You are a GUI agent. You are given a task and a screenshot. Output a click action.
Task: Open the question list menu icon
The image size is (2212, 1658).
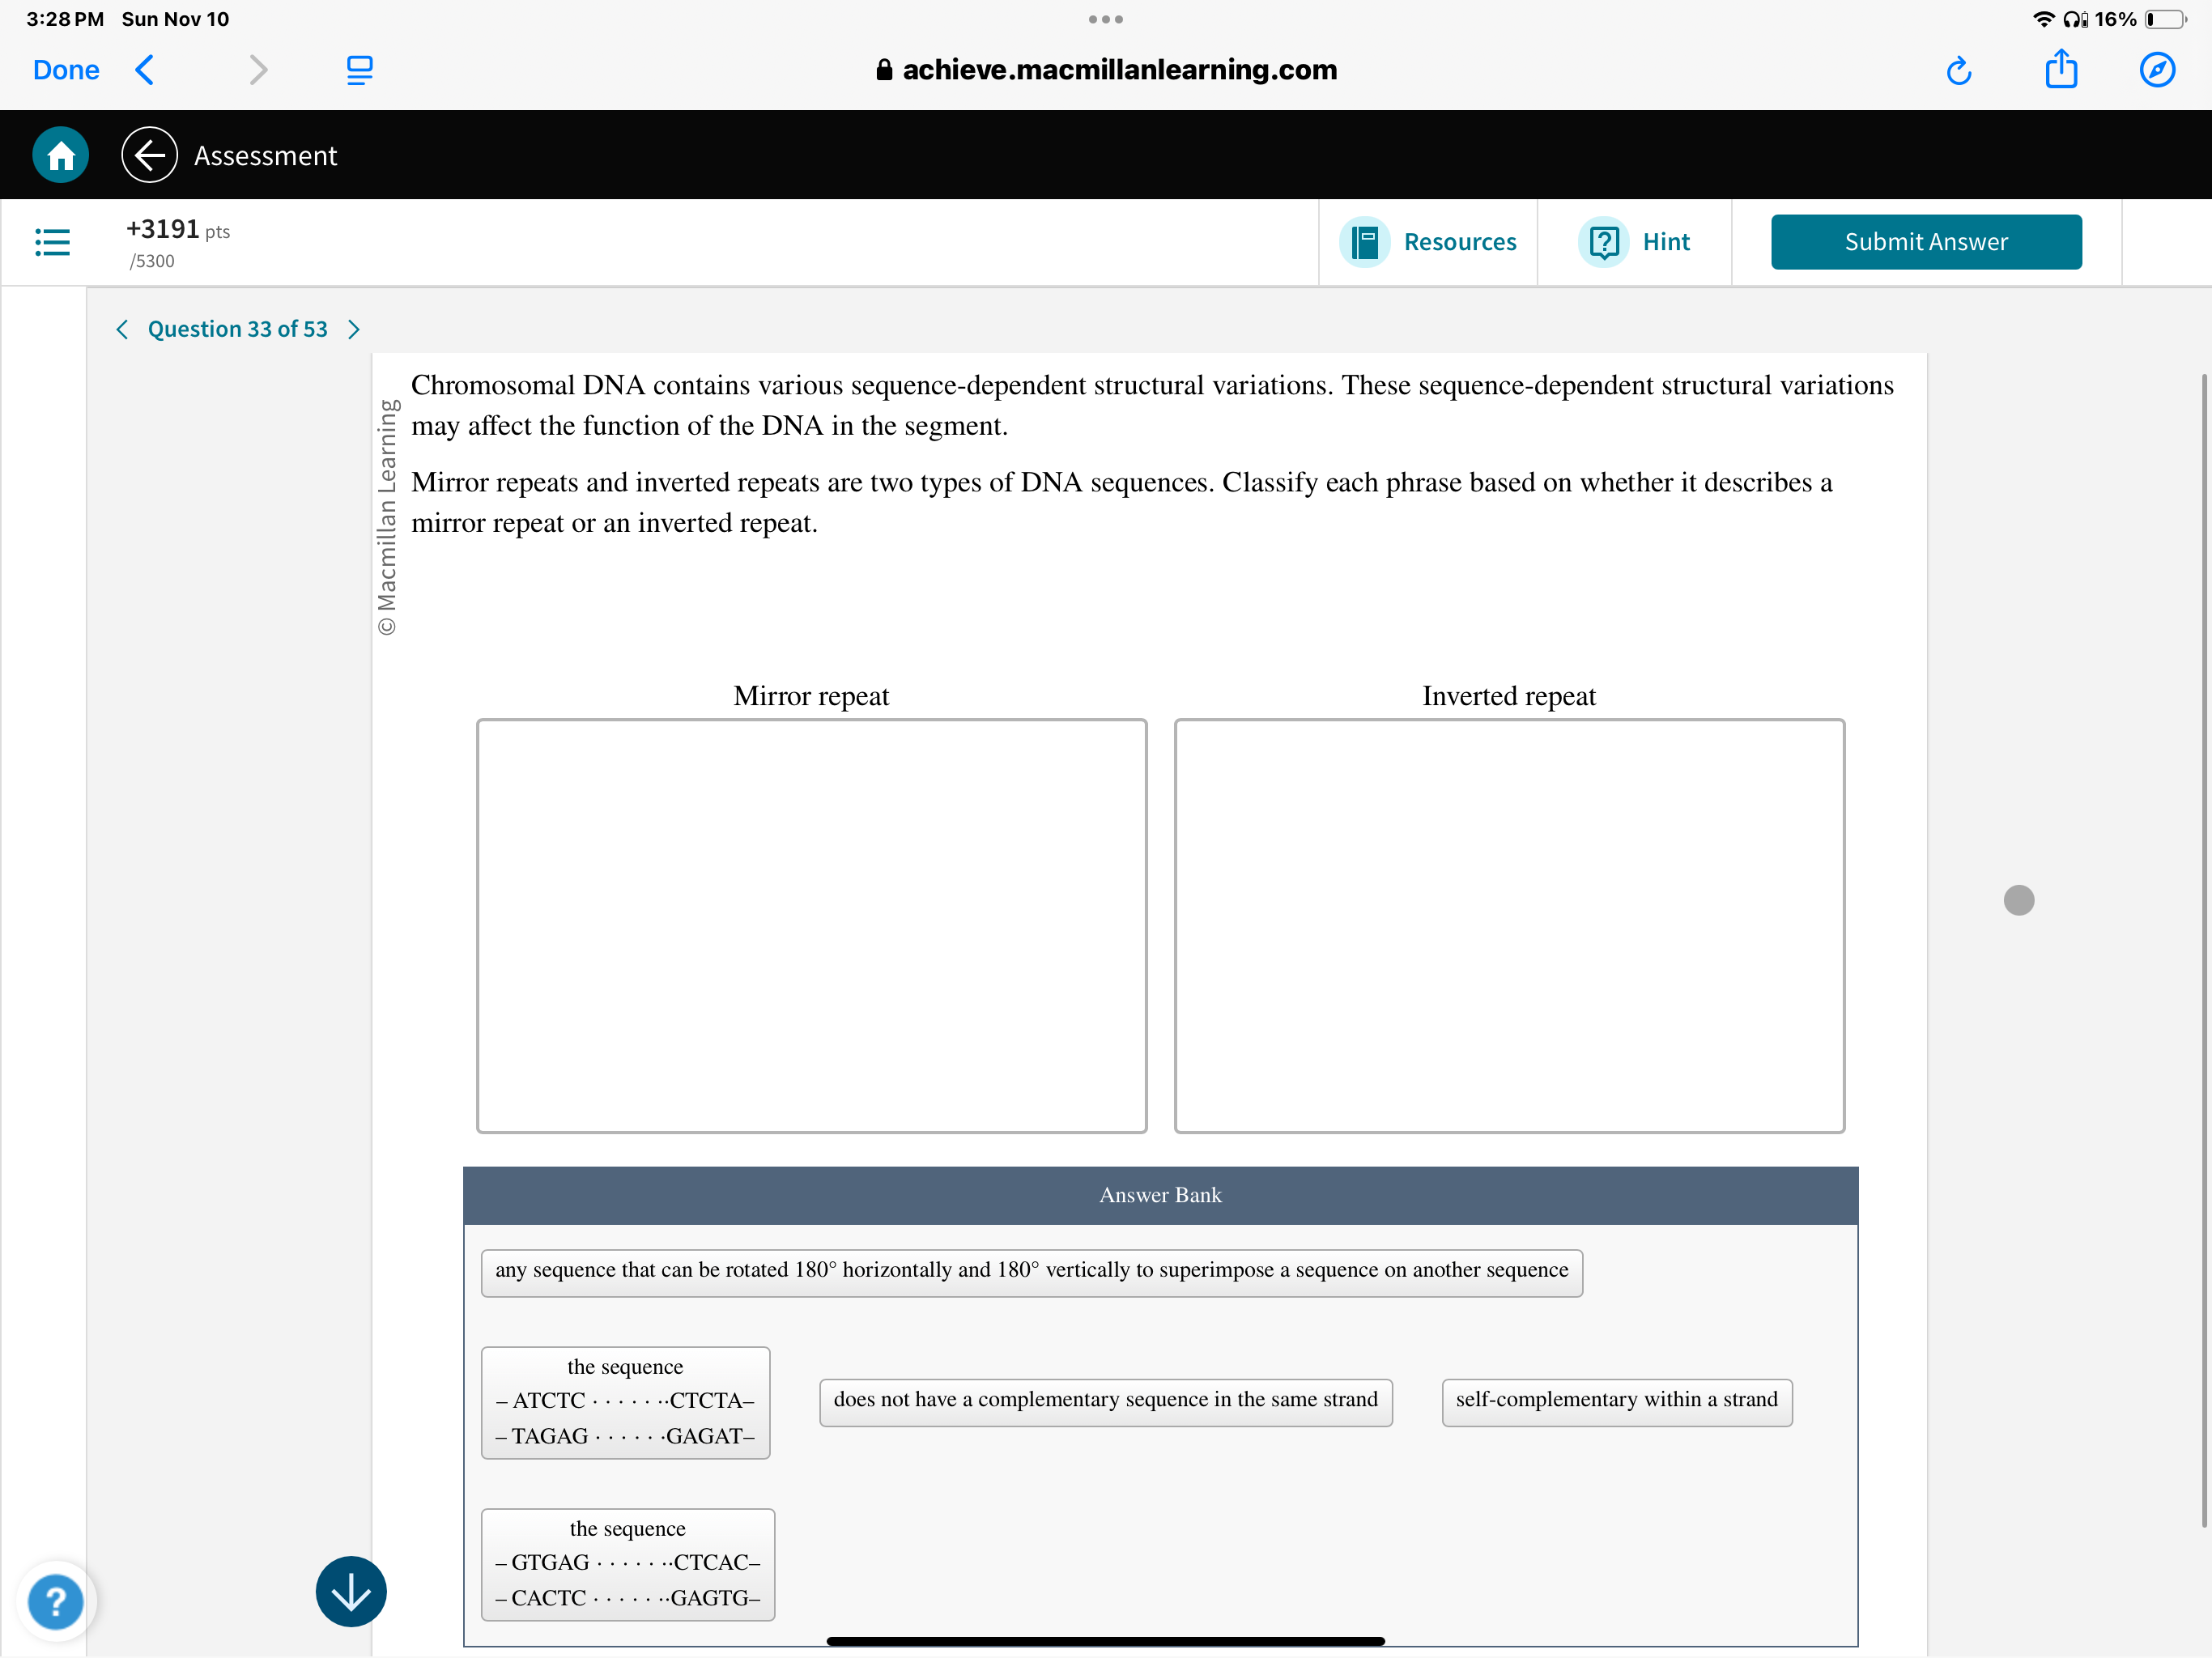(52, 242)
